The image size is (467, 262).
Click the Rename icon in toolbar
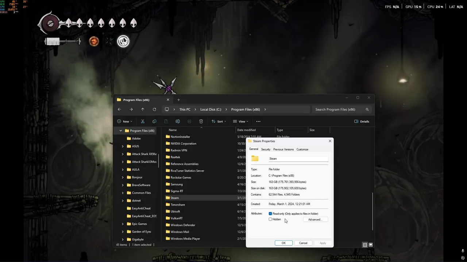click(178, 122)
